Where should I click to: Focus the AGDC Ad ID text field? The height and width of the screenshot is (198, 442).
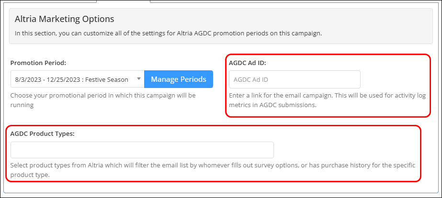tap(295, 79)
